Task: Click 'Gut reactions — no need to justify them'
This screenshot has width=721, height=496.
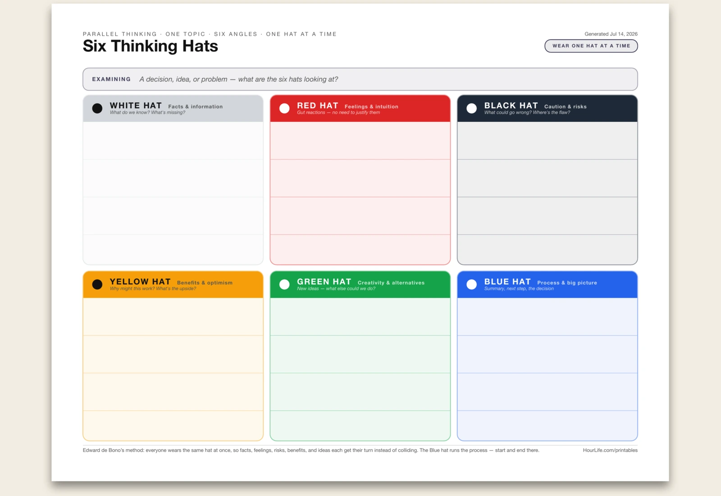Action: pos(338,113)
